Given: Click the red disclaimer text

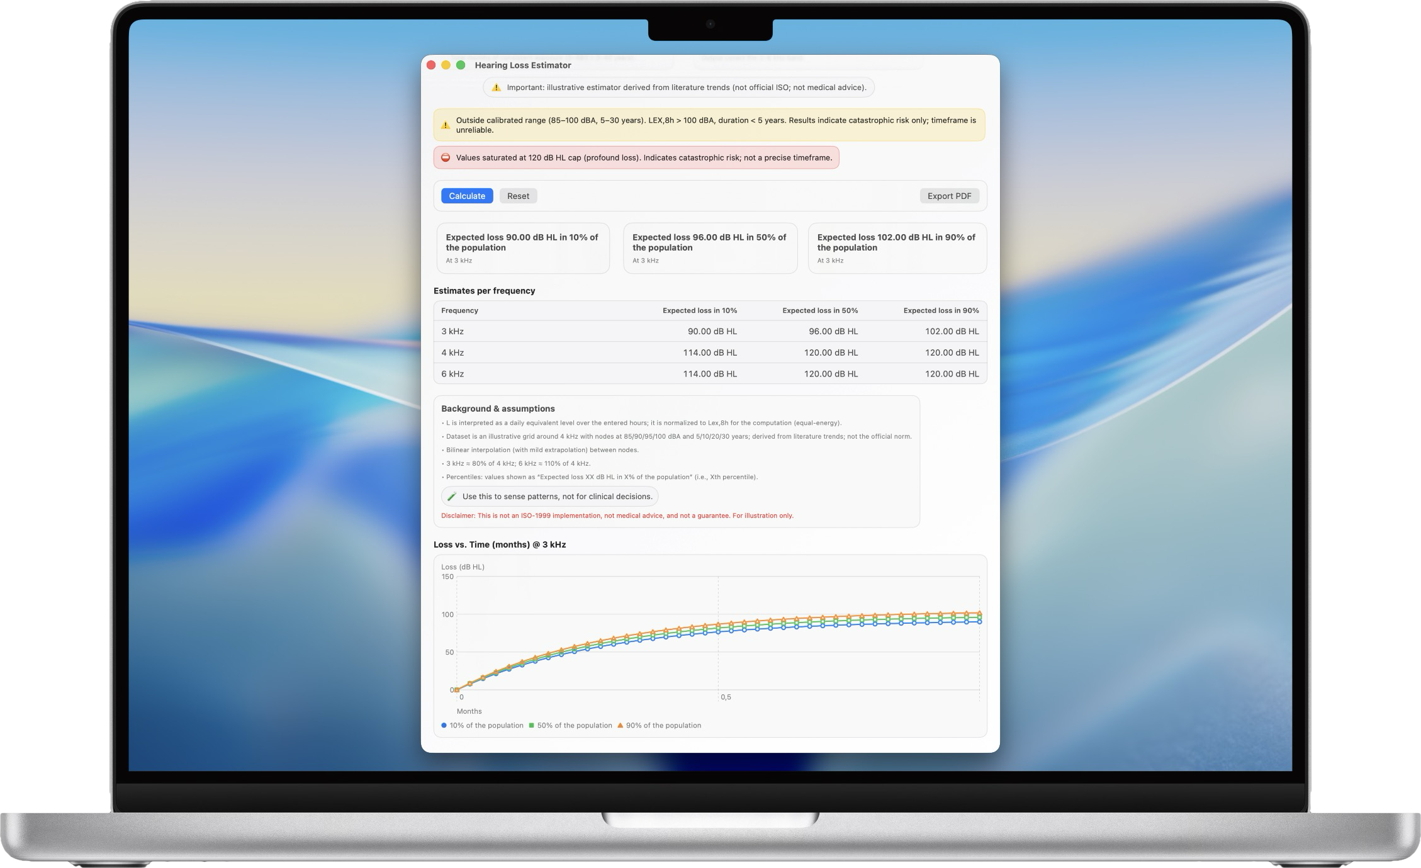Looking at the screenshot, I should pos(617,515).
